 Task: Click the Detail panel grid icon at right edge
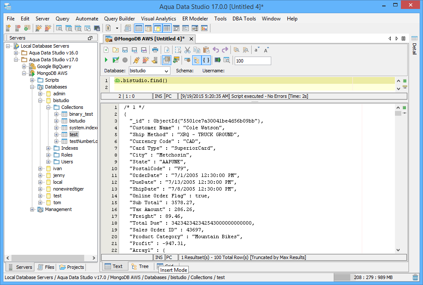(x=414, y=38)
